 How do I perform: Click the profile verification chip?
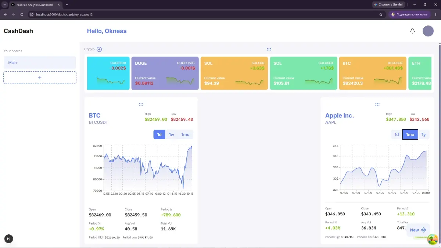410,14
